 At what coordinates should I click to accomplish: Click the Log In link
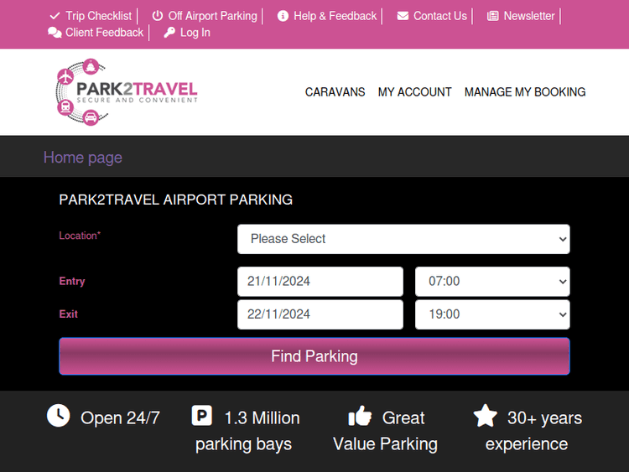[195, 33]
